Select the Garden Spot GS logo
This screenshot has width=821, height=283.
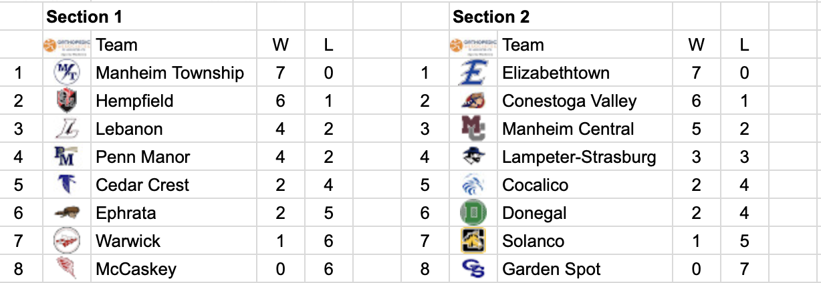click(473, 269)
